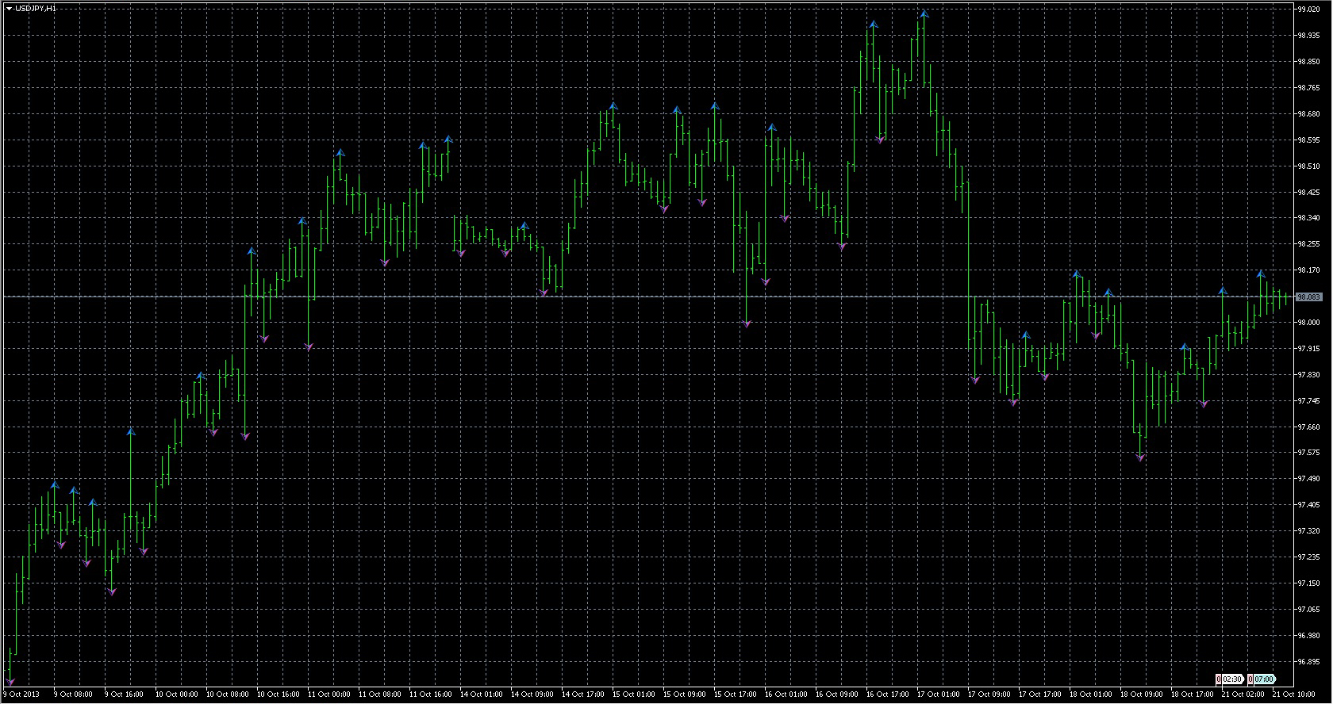This screenshot has width=1333, height=704.
Task: Click the 21 Oct 02:00 time label
Action: (x=1242, y=694)
